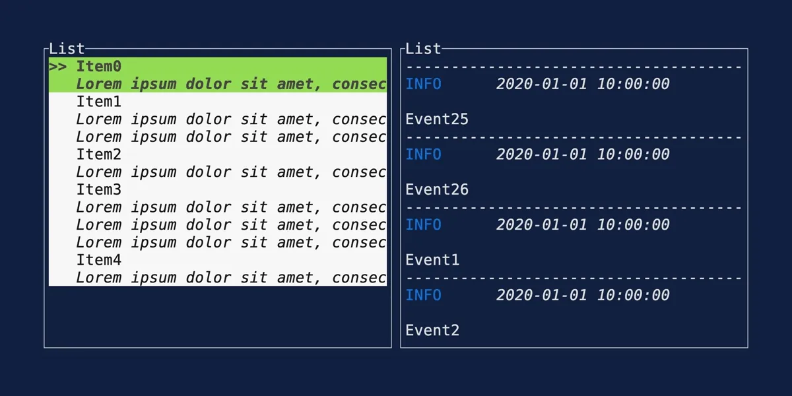Choose Item3 in the left list
The height and width of the screenshot is (396, 792).
(99, 190)
